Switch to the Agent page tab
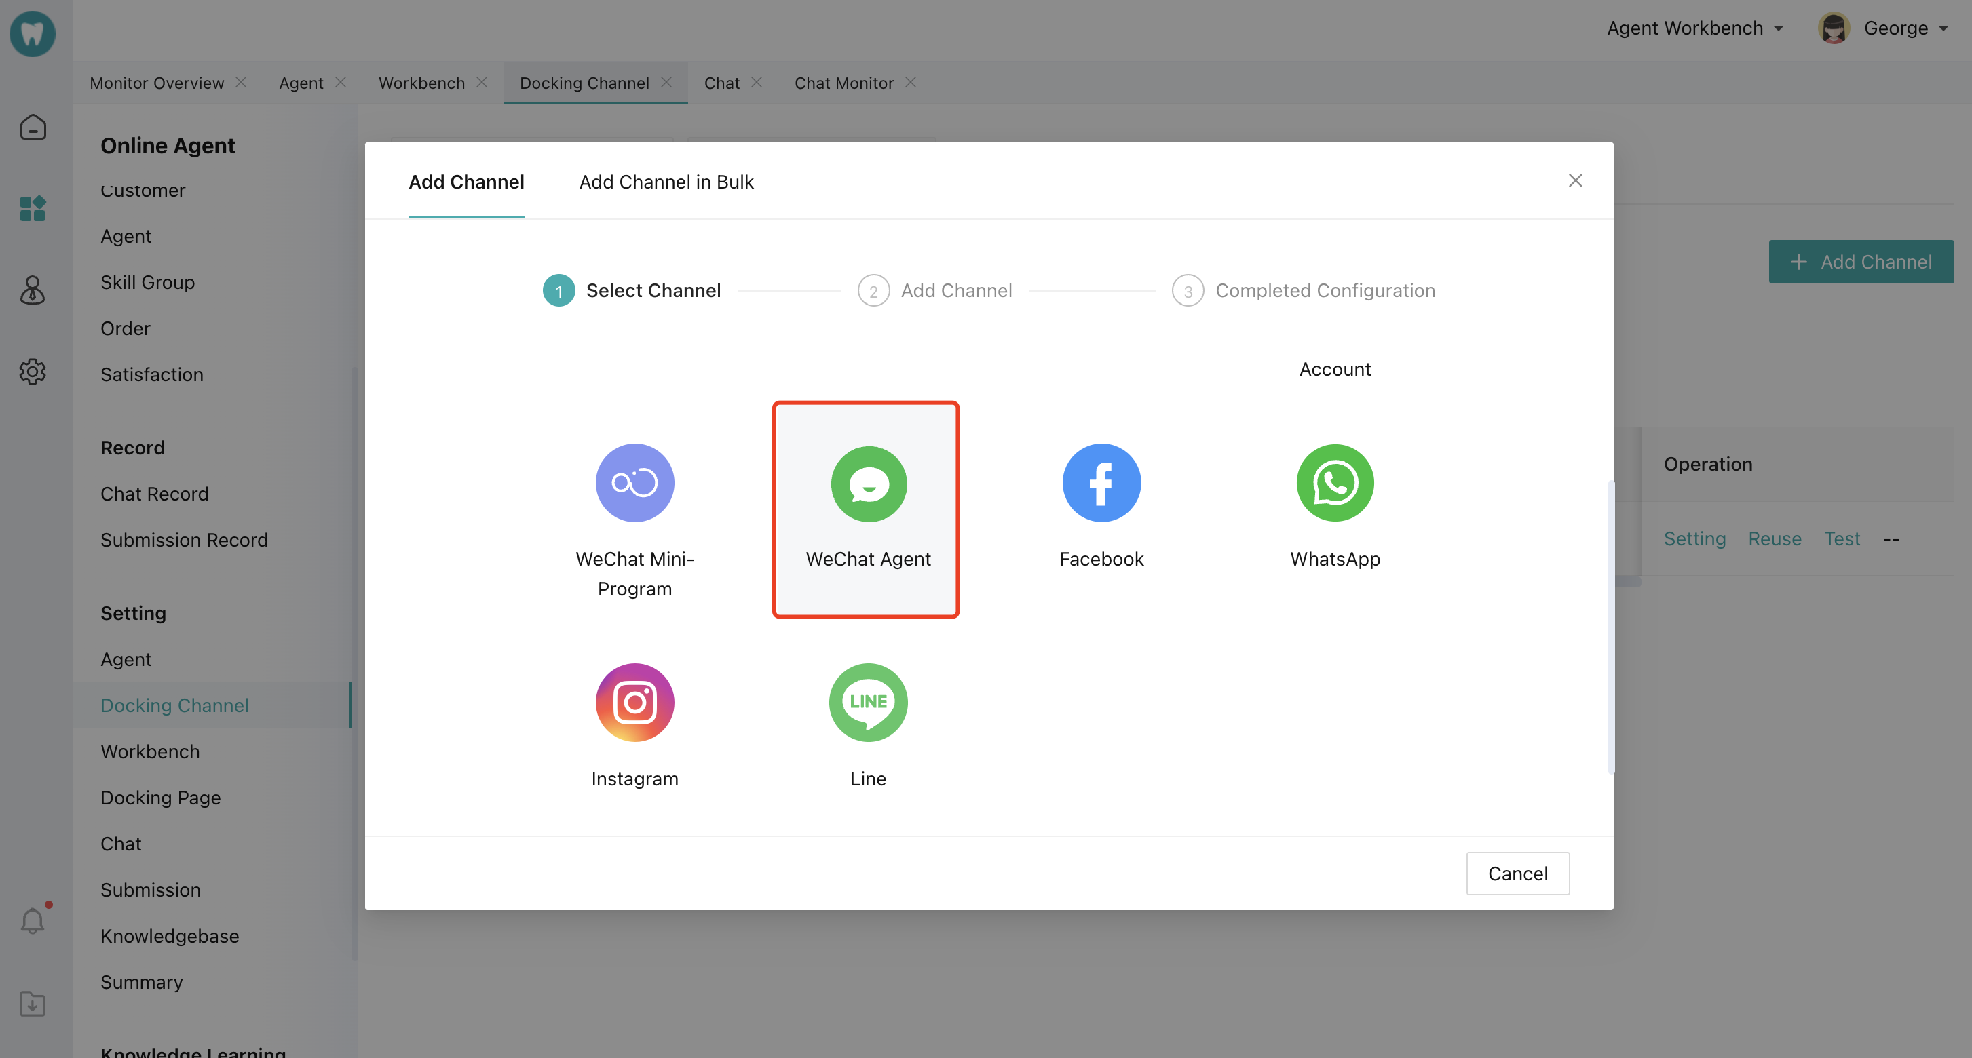 pyautogui.click(x=301, y=83)
